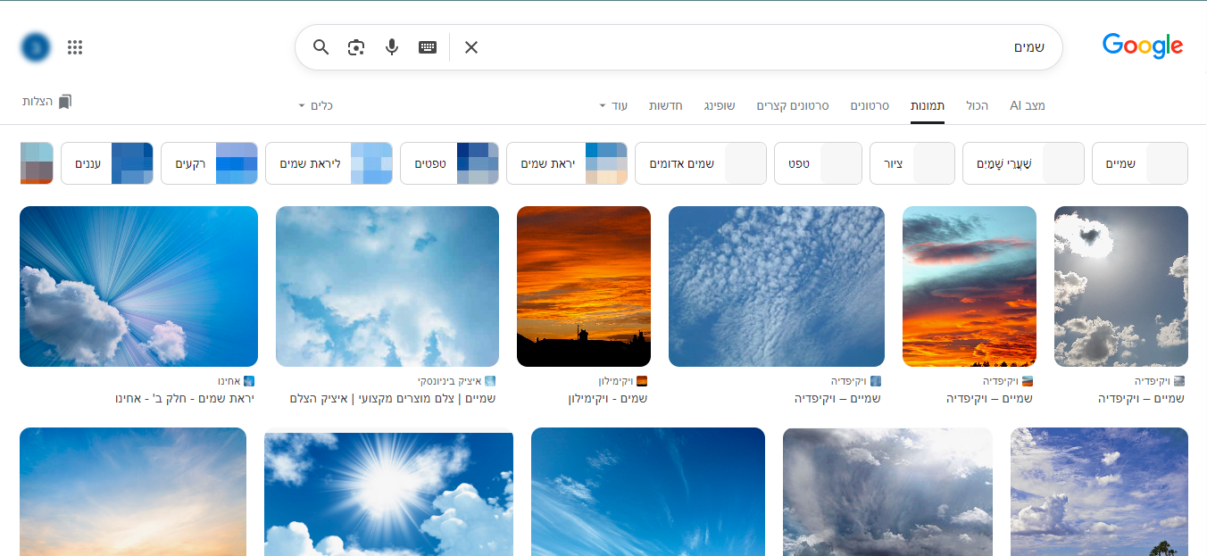Select the שמים אדומים chip
Viewport: 1207px width, 556px height.
pyautogui.click(x=701, y=163)
